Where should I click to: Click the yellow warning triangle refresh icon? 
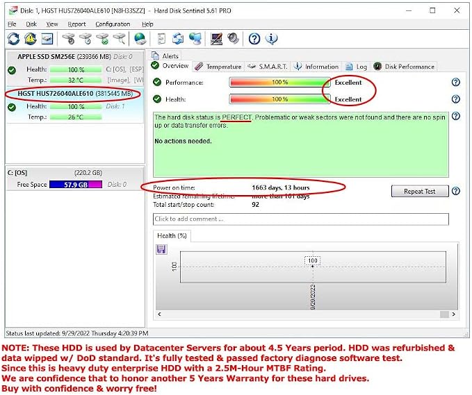(x=31, y=39)
